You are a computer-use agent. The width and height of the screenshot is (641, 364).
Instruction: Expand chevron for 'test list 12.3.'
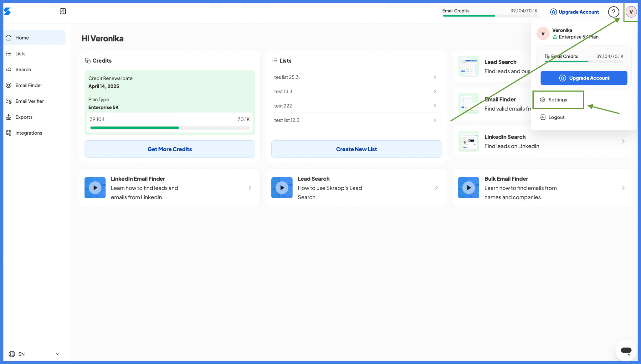[x=435, y=120]
